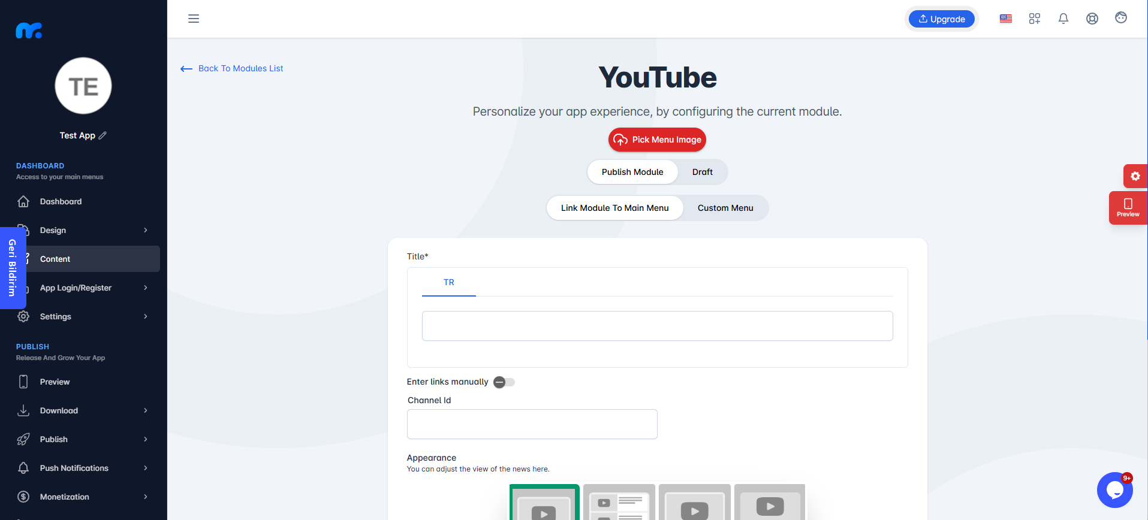
Task: Open the chat bubble support widget
Action: tap(1114, 490)
